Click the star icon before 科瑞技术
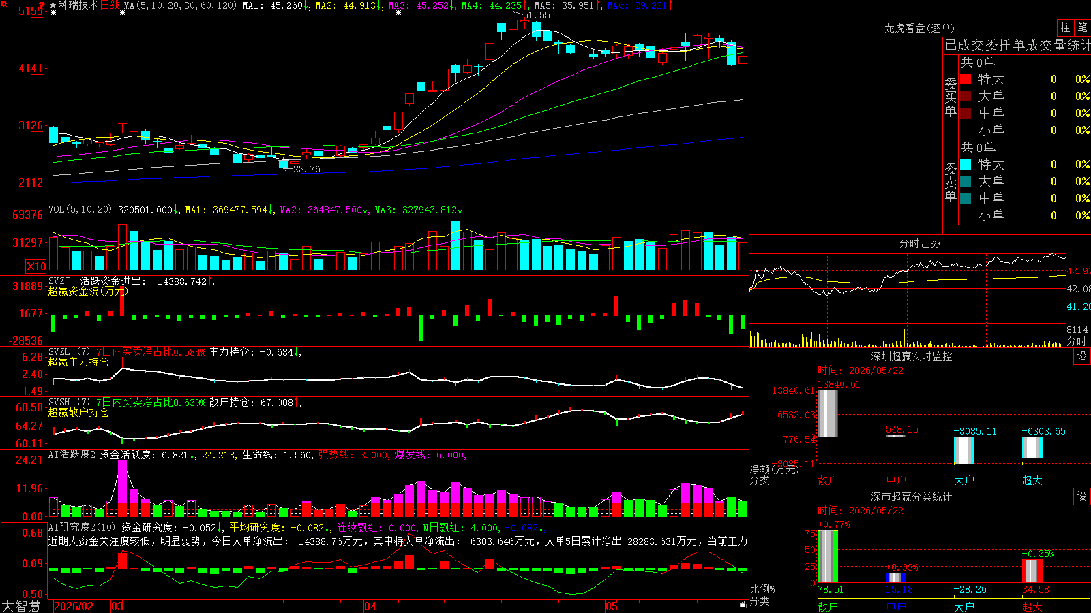 point(53,5)
